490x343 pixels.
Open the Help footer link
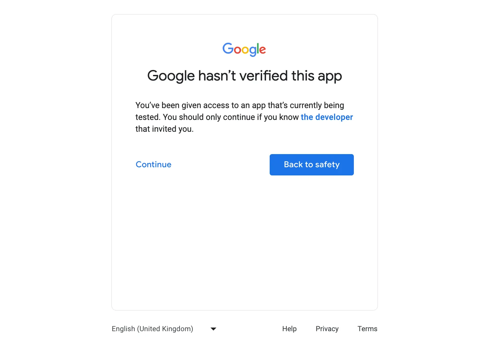coord(289,329)
